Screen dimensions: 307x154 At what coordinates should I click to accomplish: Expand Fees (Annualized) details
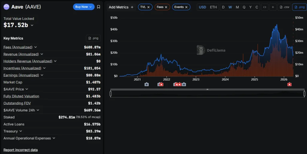coord(36,47)
